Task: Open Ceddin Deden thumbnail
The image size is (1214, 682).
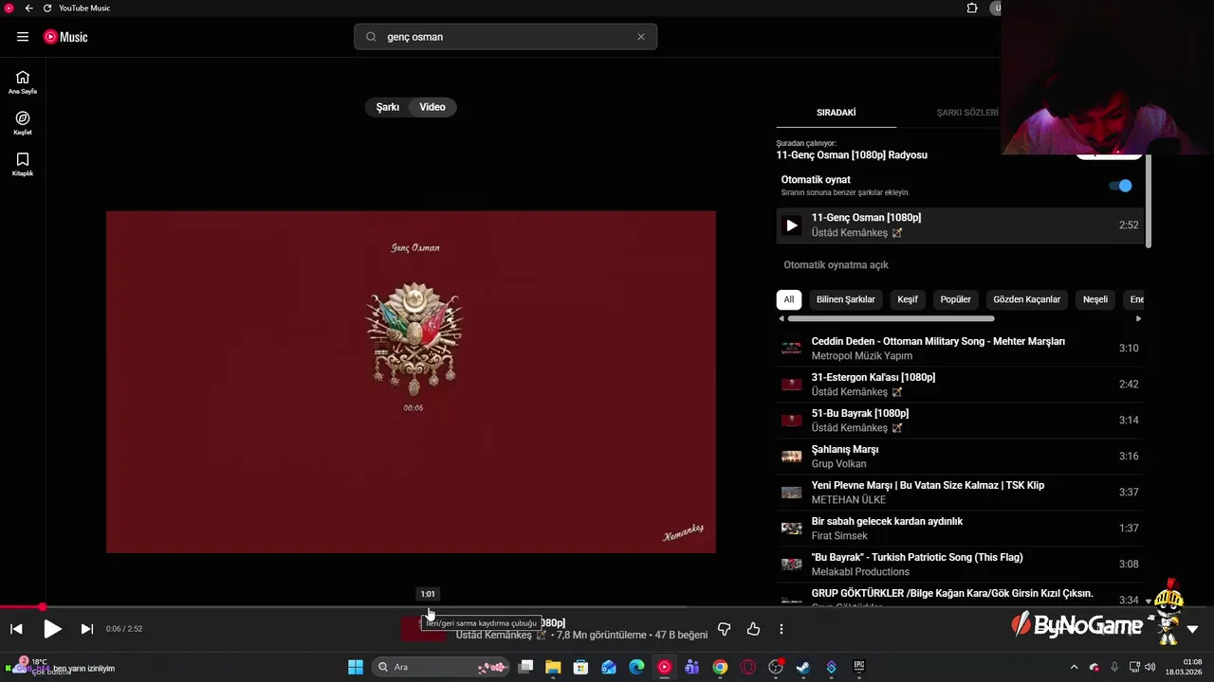Action: (x=791, y=349)
